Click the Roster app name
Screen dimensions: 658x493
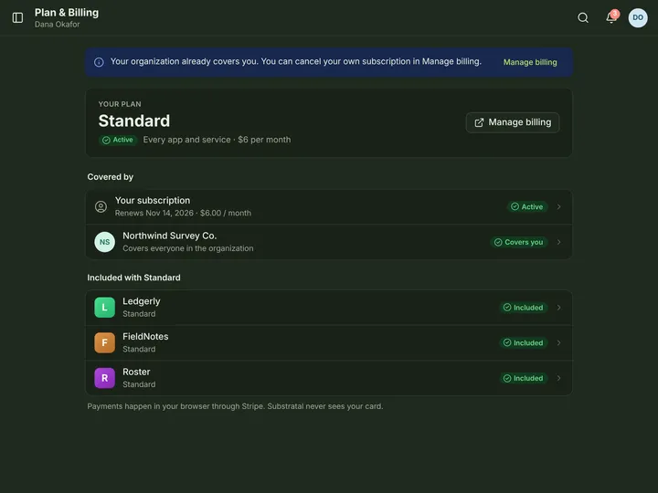(x=136, y=372)
